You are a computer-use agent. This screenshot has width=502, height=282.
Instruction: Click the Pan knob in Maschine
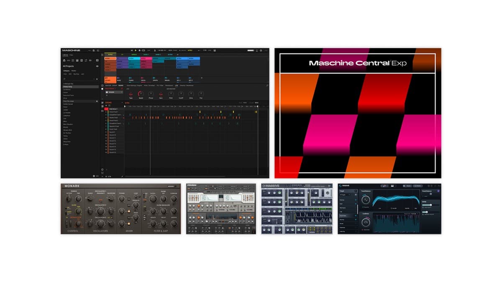pyautogui.click(x=201, y=94)
